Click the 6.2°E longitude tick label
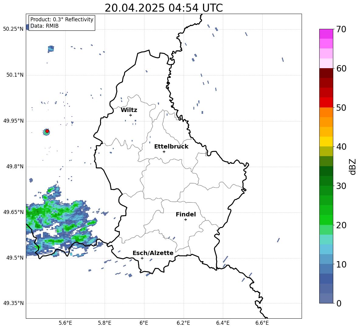The width and height of the screenshot is (360, 329). coord(183,323)
